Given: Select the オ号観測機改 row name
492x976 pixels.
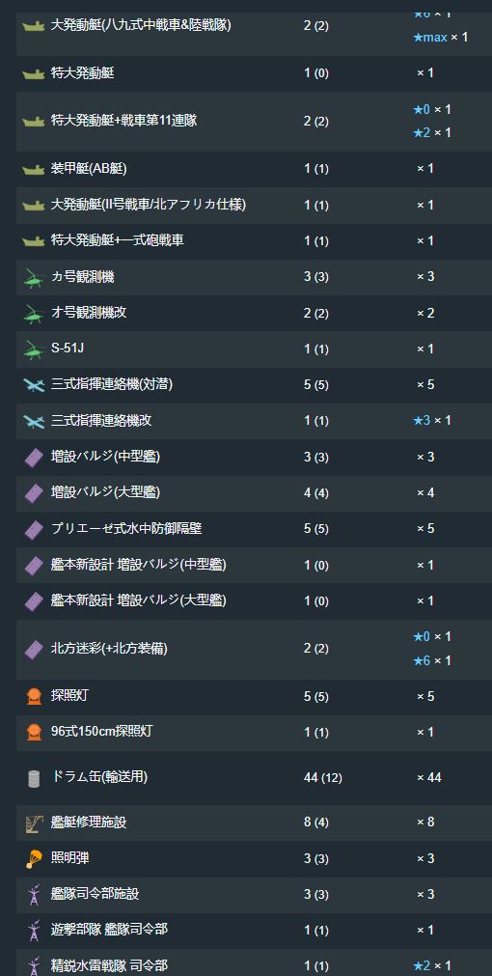Looking at the screenshot, I should [x=89, y=313].
